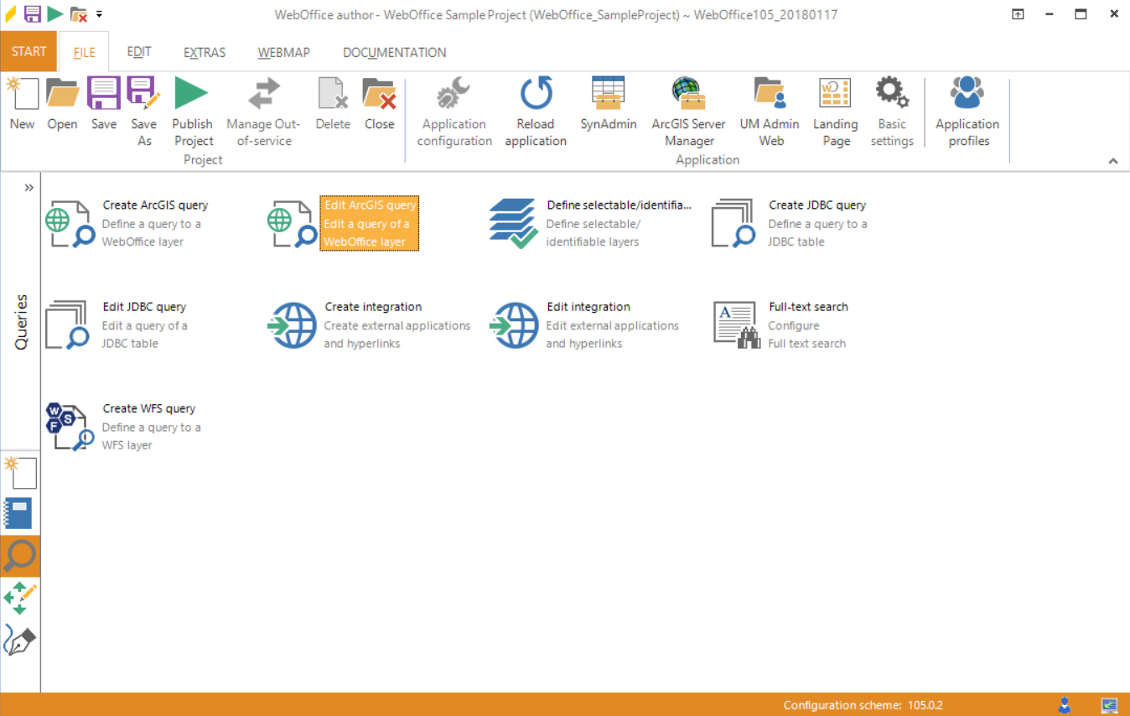Open UM Admin Web
Viewport: 1130px width, 716px height.
coord(770,93)
